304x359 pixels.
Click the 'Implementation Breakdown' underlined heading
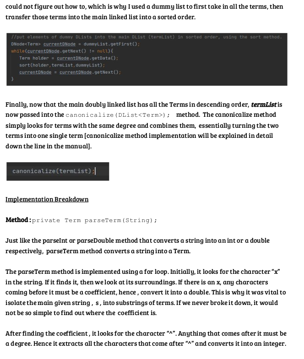[x=47, y=200]
